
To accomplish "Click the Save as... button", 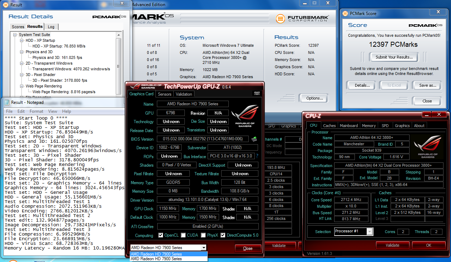I will (x=428, y=85).
